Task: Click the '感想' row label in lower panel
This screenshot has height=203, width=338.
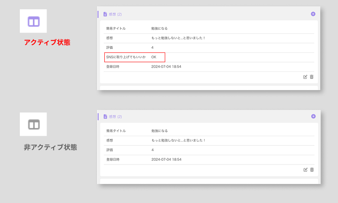Action: tap(110, 140)
